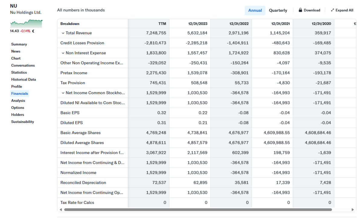Click Expand All button
This screenshot has height=218, width=362.
pos(342,10)
